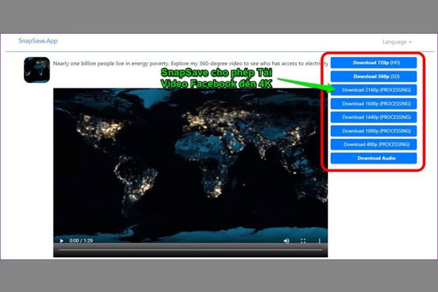The height and width of the screenshot is (292, 438).
Task: Play the video with the play icon
Action: click(61, 240)
